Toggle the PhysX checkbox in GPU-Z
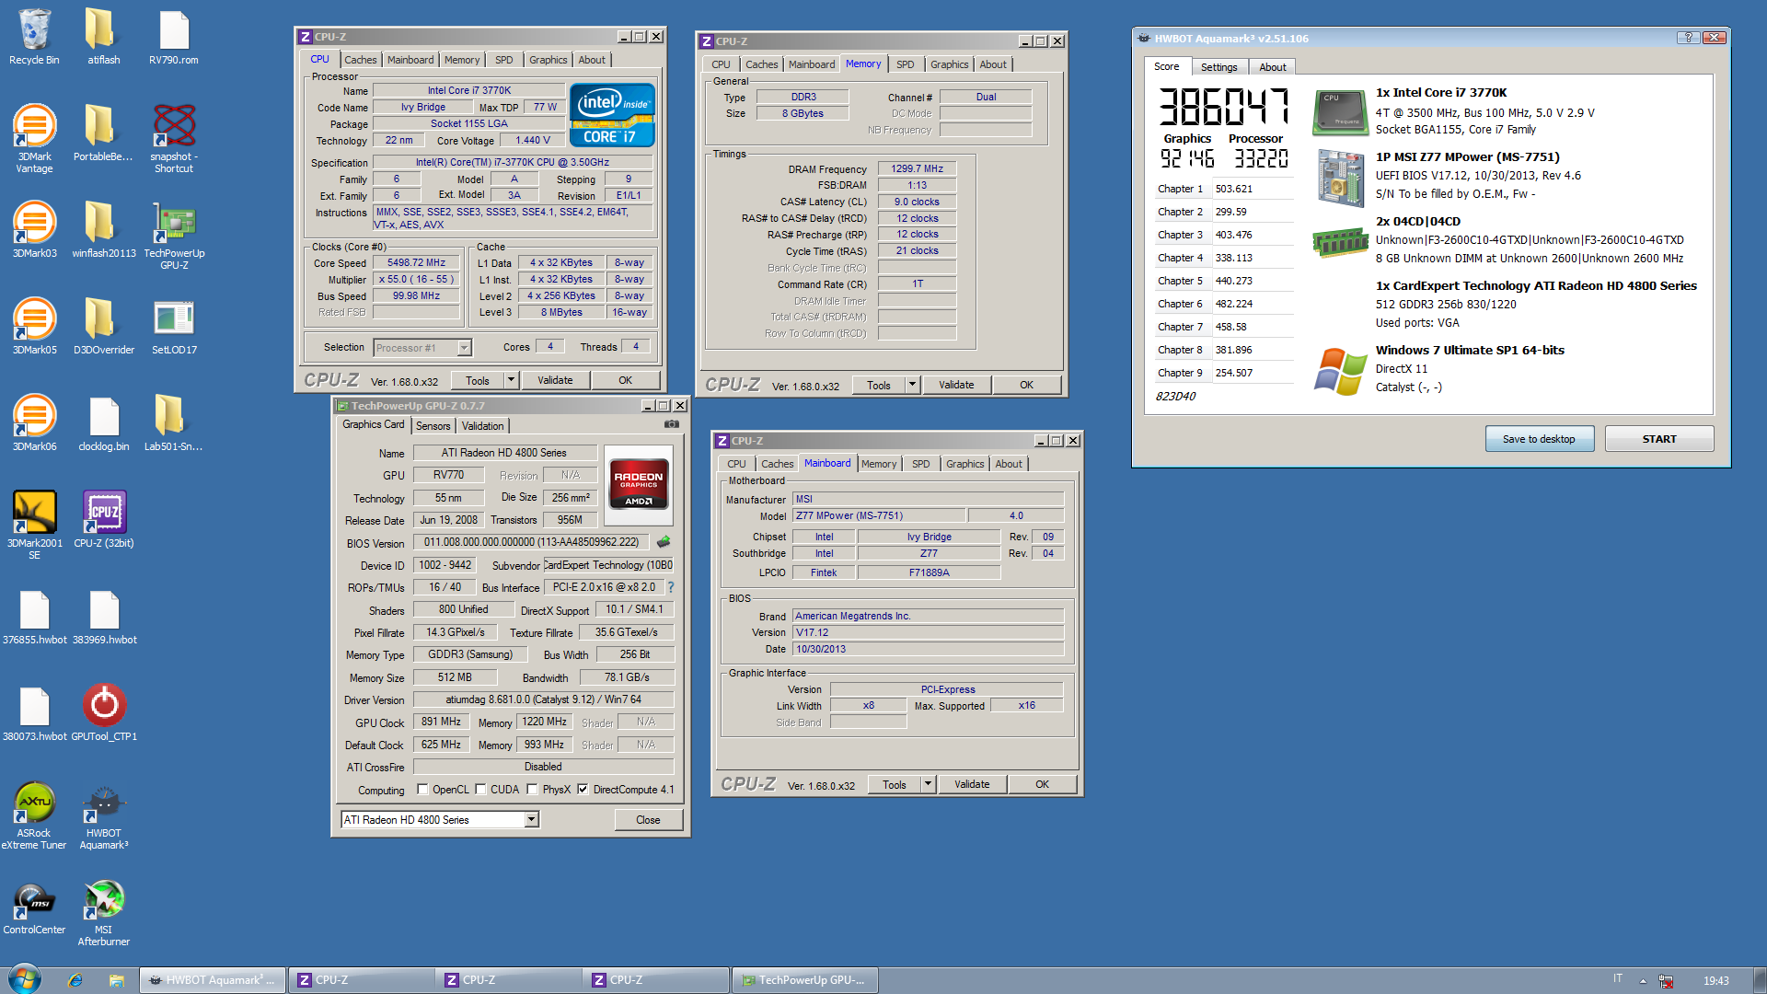 [533, 790]
